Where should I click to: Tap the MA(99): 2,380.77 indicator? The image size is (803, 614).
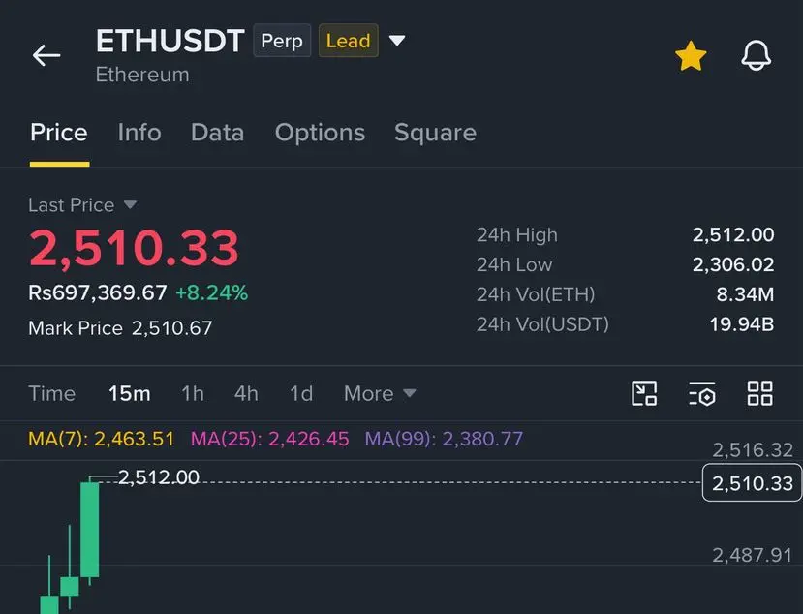444,439
